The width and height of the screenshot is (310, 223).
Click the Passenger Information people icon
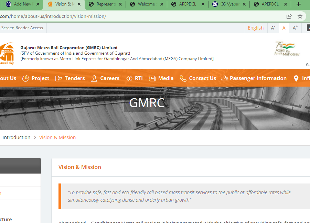point(224,78)
